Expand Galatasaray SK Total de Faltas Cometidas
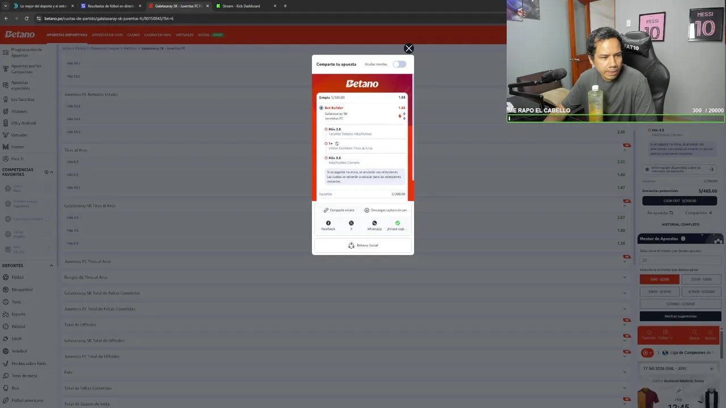 tap(346, 293)
